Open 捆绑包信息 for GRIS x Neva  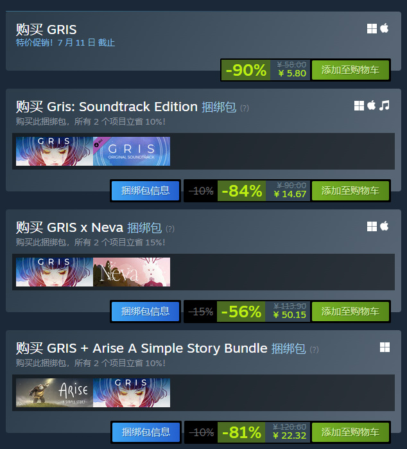click(145, 312)
